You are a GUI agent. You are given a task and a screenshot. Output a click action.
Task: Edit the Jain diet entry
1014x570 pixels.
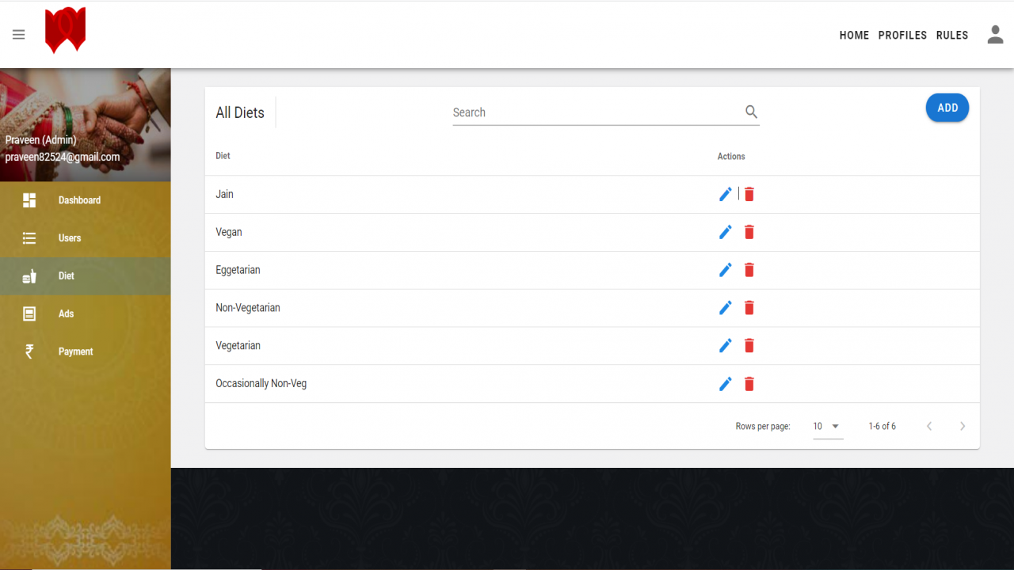click(725, 194)
